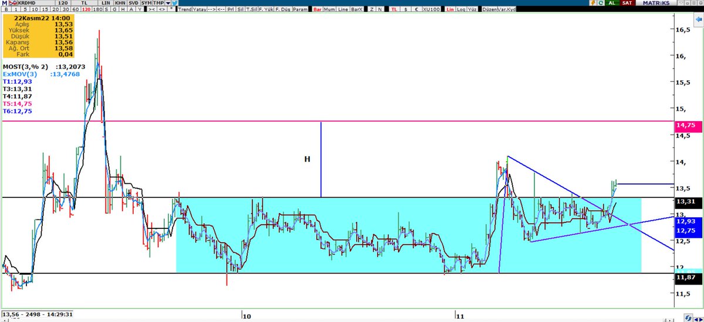Click the asterisk * toolbar button

pos(171,10)
